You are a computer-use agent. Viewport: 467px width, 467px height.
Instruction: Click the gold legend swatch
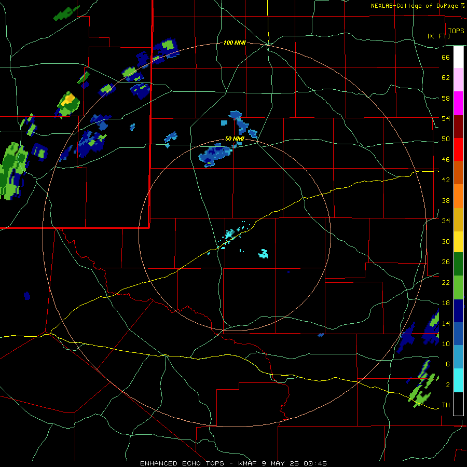[x=458, y=220]
